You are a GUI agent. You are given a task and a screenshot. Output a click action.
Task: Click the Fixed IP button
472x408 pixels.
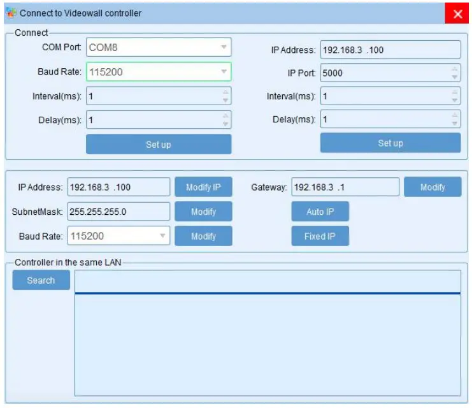pyautogui.click(x=320, y=236)
